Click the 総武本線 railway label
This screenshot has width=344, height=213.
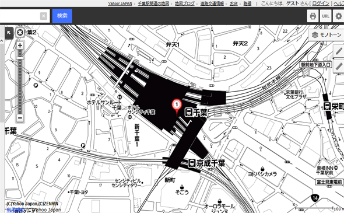[x=271, y=82]
